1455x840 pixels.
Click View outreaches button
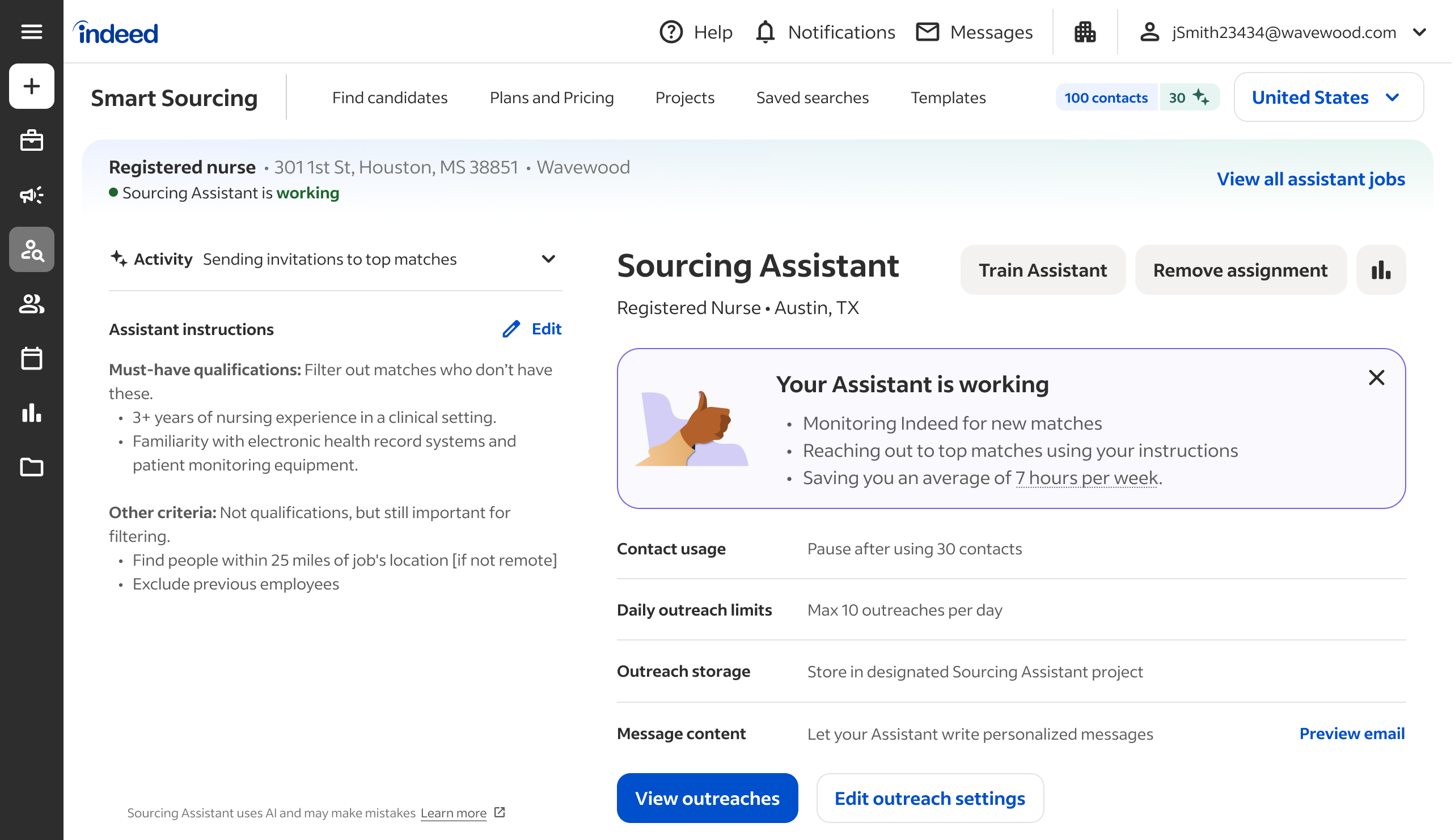click(x=707, y=798)
